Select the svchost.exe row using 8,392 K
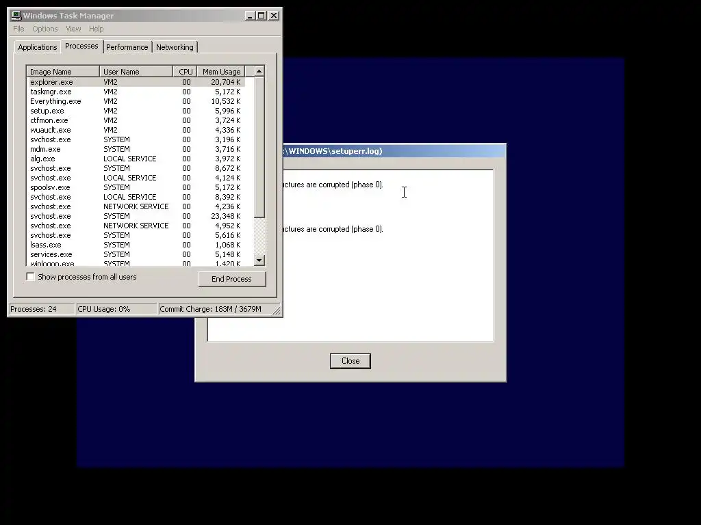Image resolution: width=701 pixels, height=525 pixels. [x=136, y=197]
